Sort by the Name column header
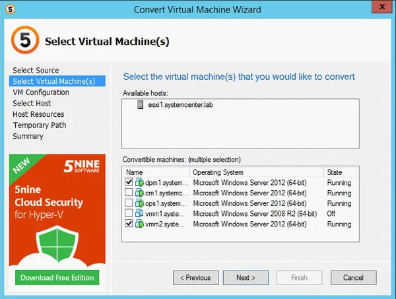The image size is (396, 299). (156, 172)
